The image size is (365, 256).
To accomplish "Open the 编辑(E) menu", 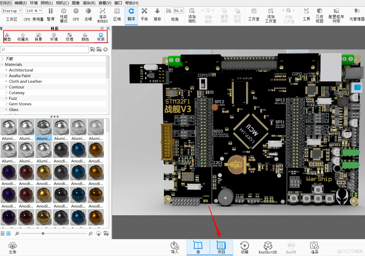I will click(20, 3).
